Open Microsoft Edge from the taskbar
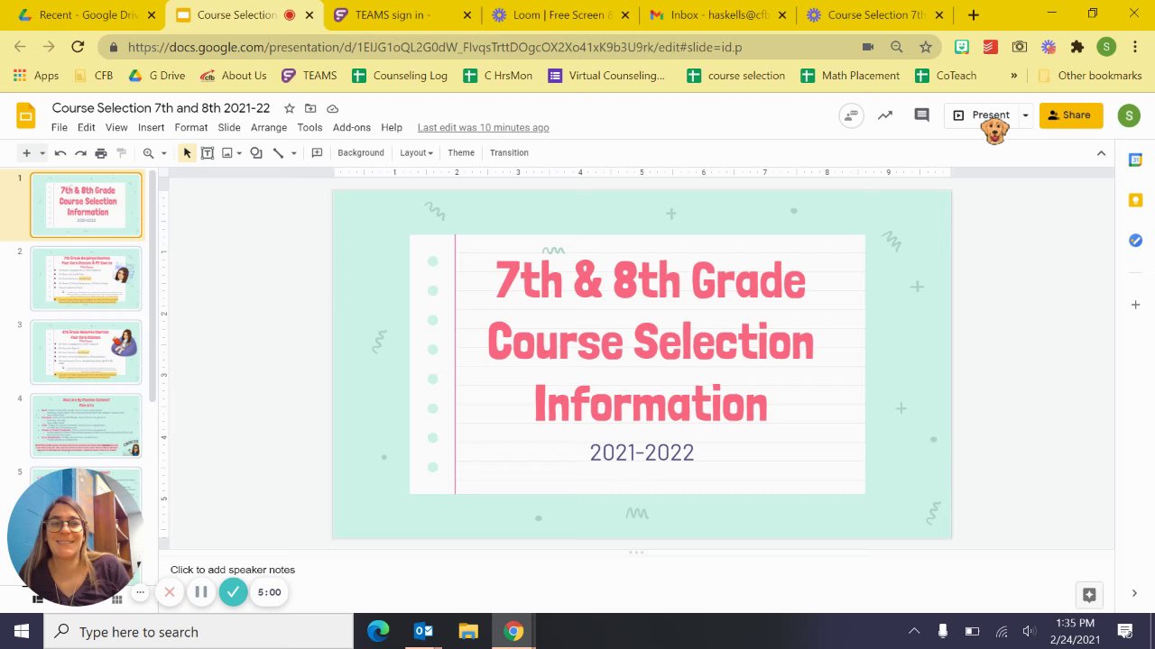The width and height of the screenshot is (1155, 649). pos(378,632)
